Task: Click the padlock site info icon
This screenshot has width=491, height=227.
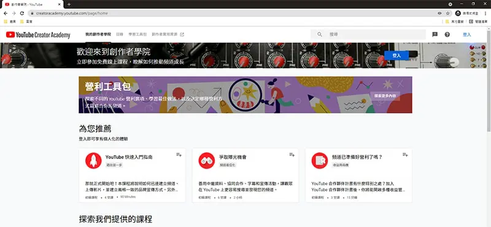Action: (x=32, y=13)
